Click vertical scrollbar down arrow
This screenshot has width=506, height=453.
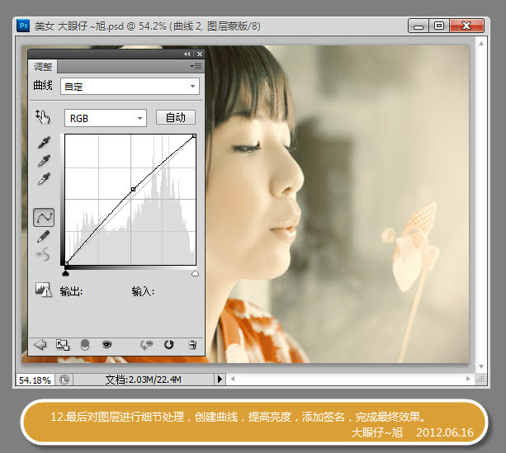(x=481, y=366)
